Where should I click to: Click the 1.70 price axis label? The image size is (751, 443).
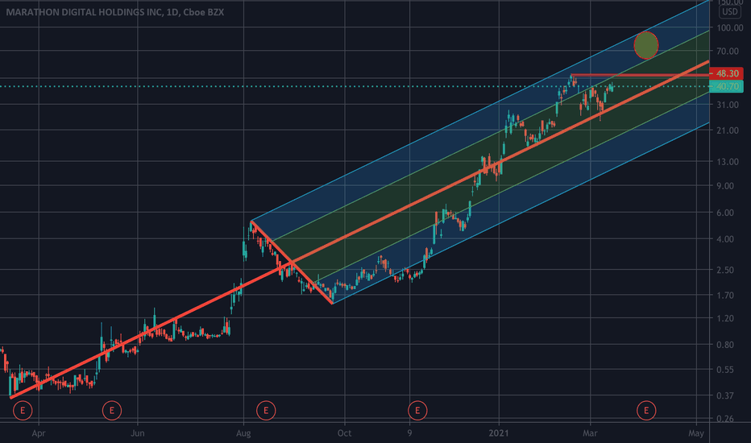[725, 295]
